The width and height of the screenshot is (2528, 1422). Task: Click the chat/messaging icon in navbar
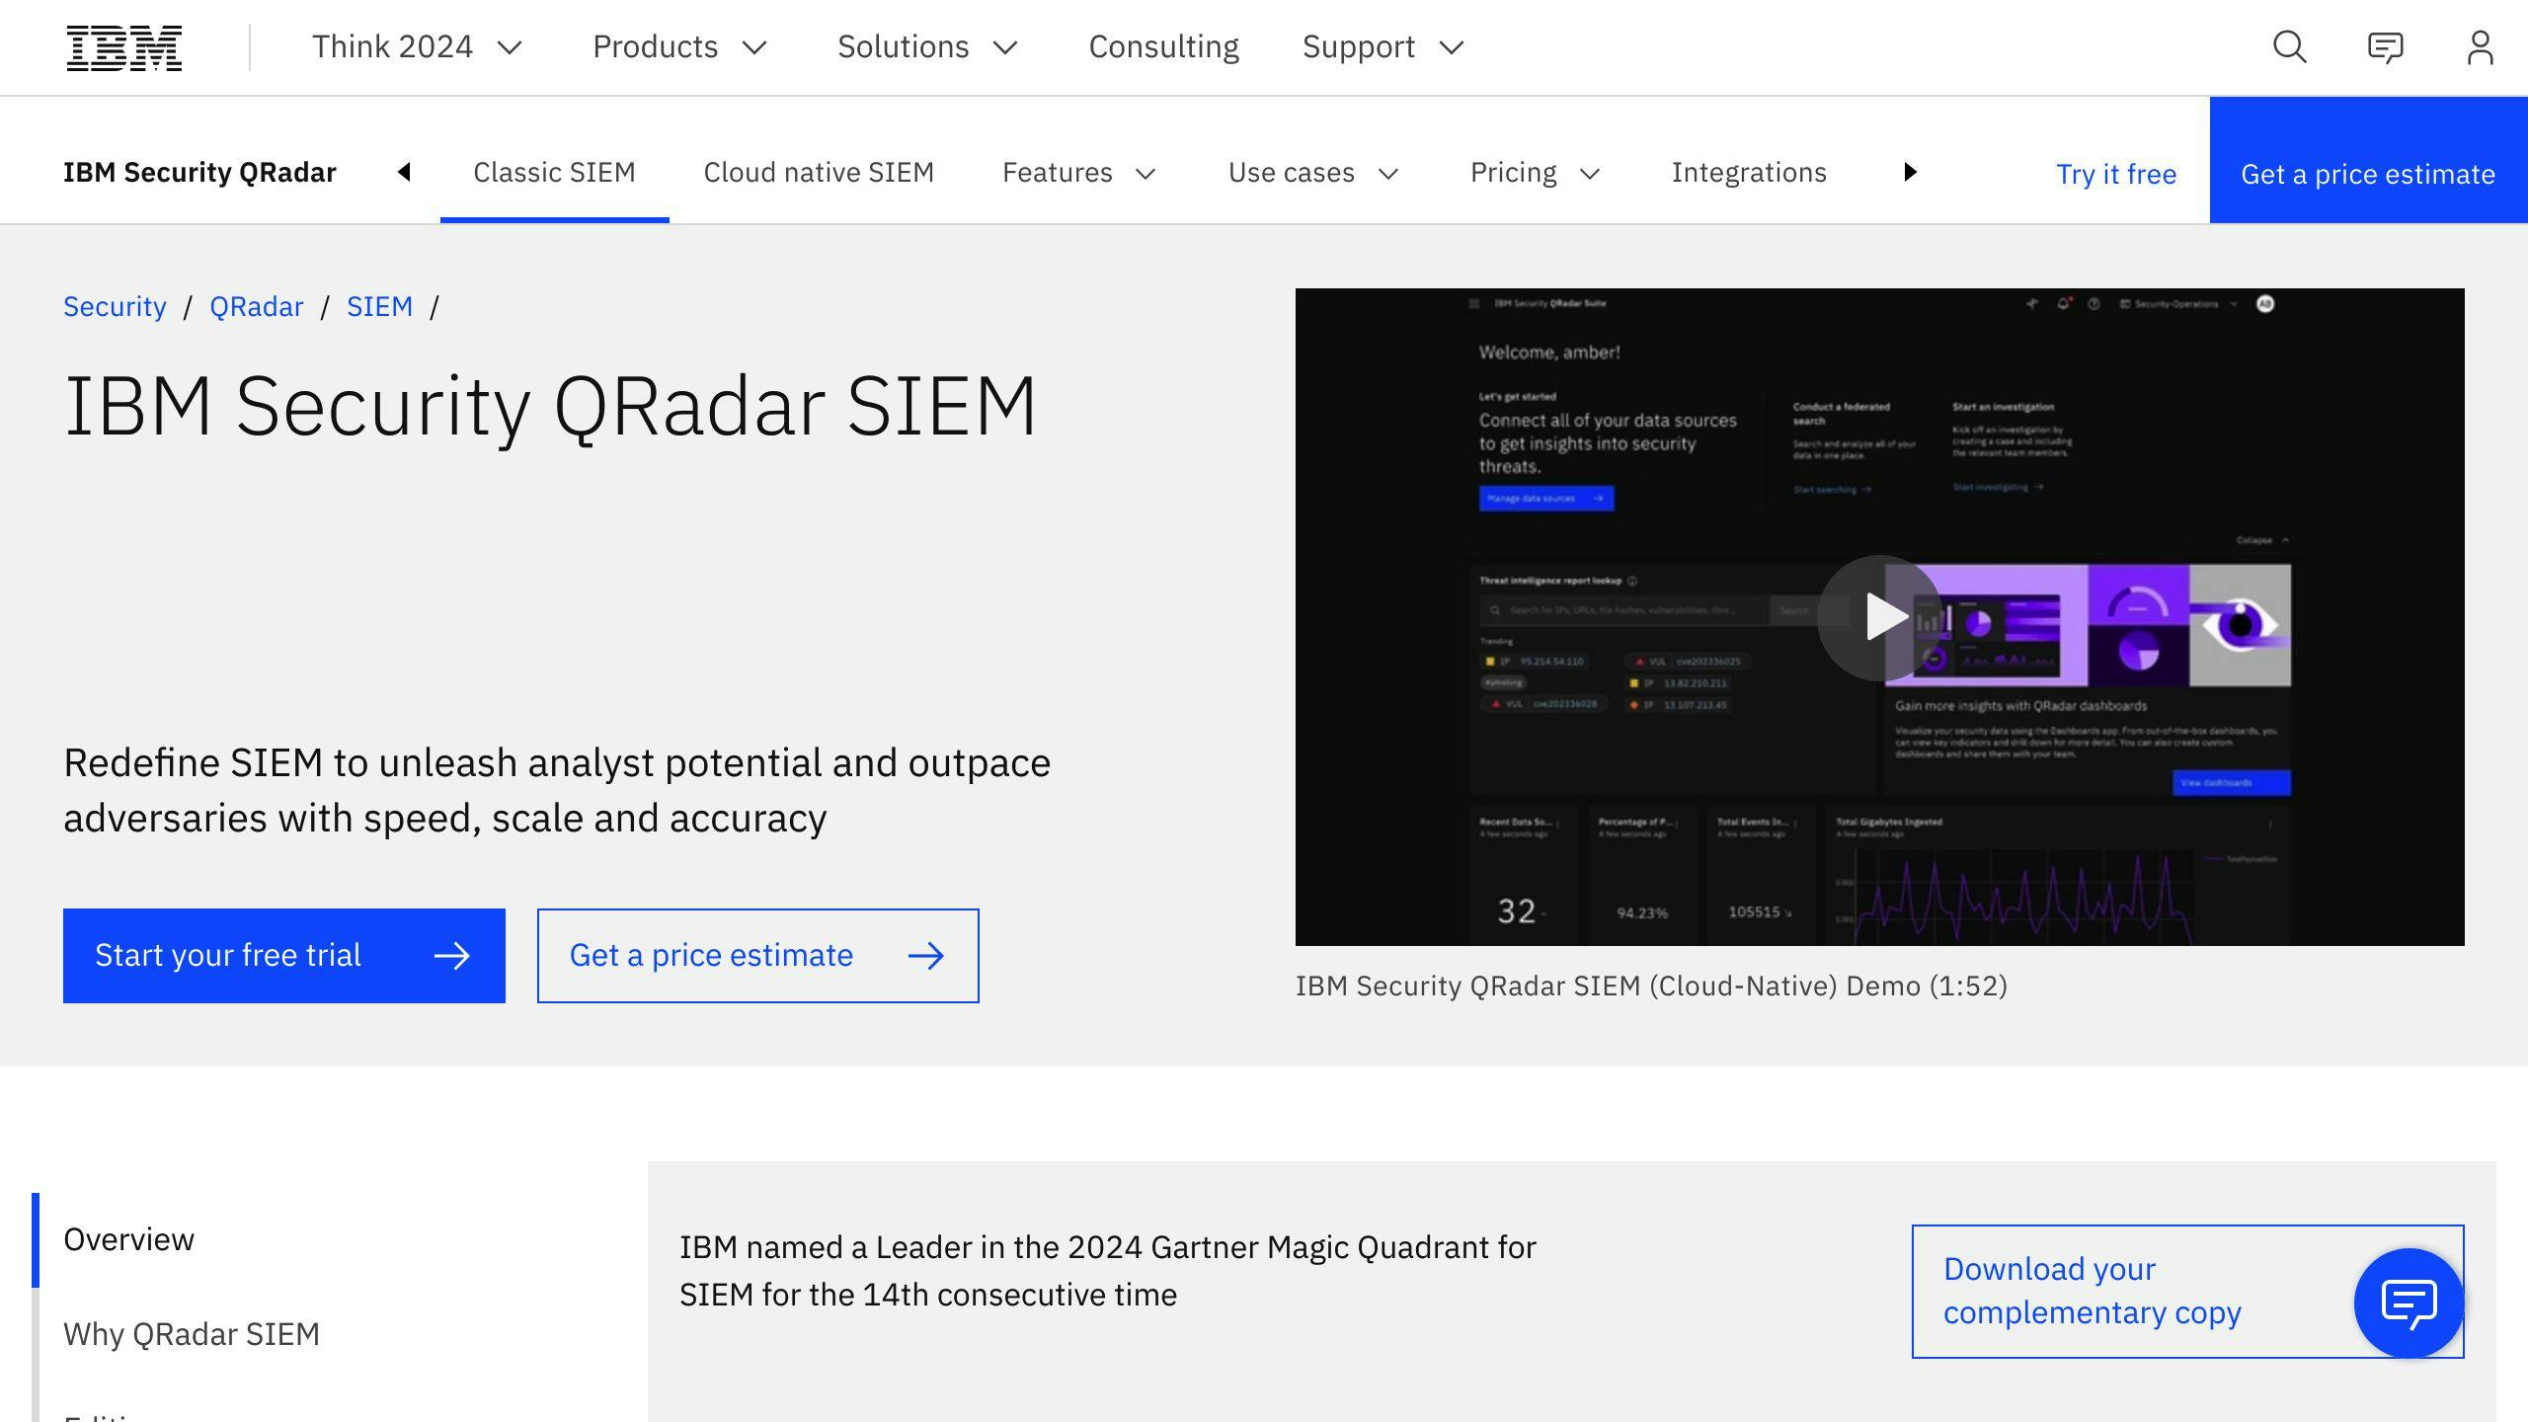2386,46
